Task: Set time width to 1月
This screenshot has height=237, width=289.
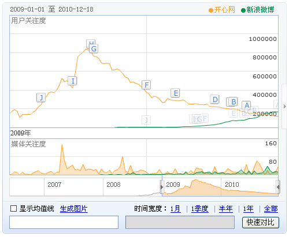Action: tap(176, 209)
